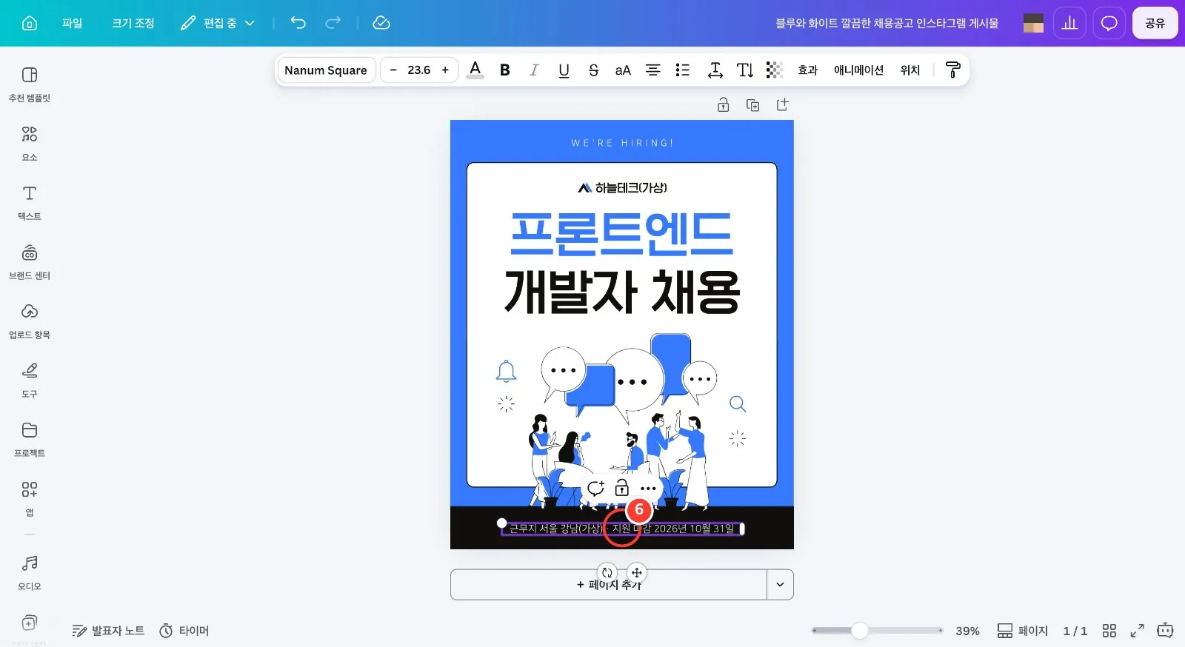Open the comments speech bubble
The height and width of the screenshot is (647, 1185).
[1109, 23]
